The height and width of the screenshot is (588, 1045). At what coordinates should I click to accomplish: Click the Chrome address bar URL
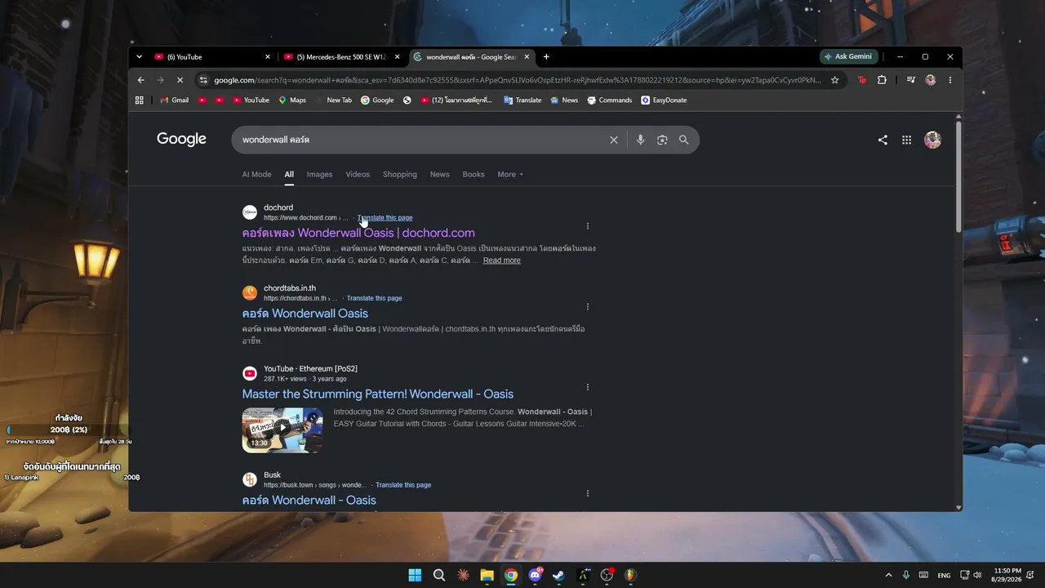518,80
